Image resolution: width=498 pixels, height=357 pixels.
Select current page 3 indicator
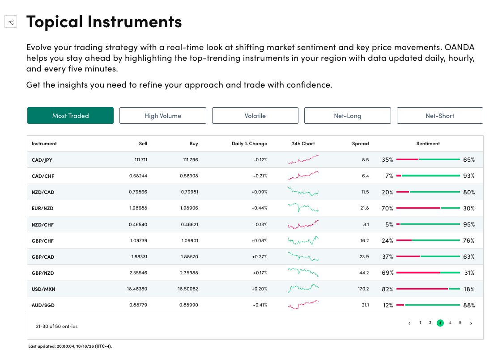[x=440, y=323]
